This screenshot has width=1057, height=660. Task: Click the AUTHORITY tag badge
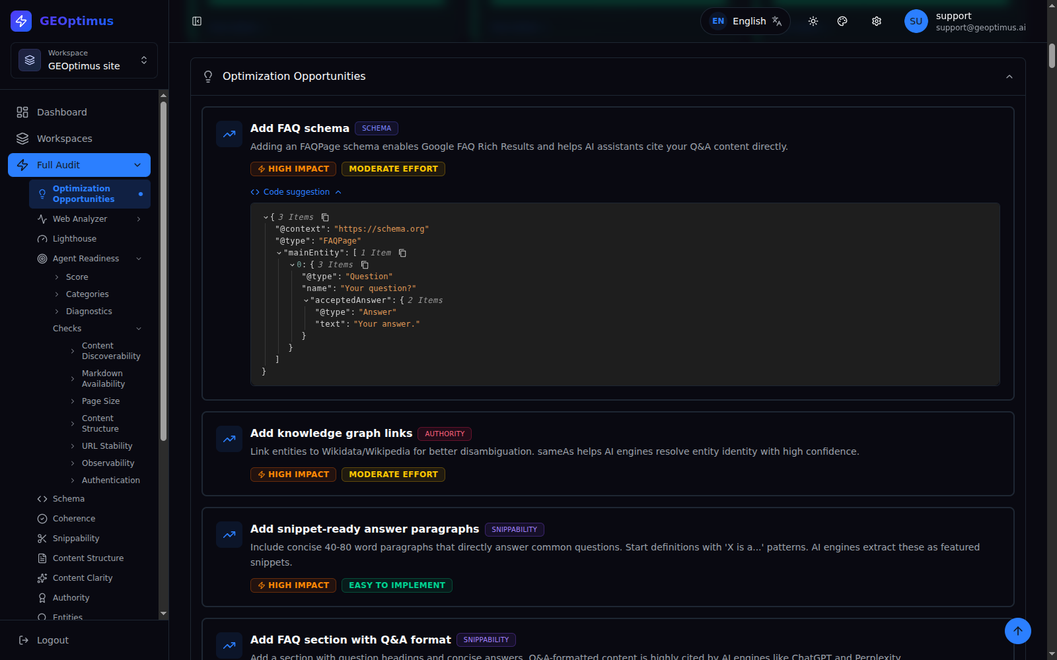pyautogui.click(x=445, y=434)
